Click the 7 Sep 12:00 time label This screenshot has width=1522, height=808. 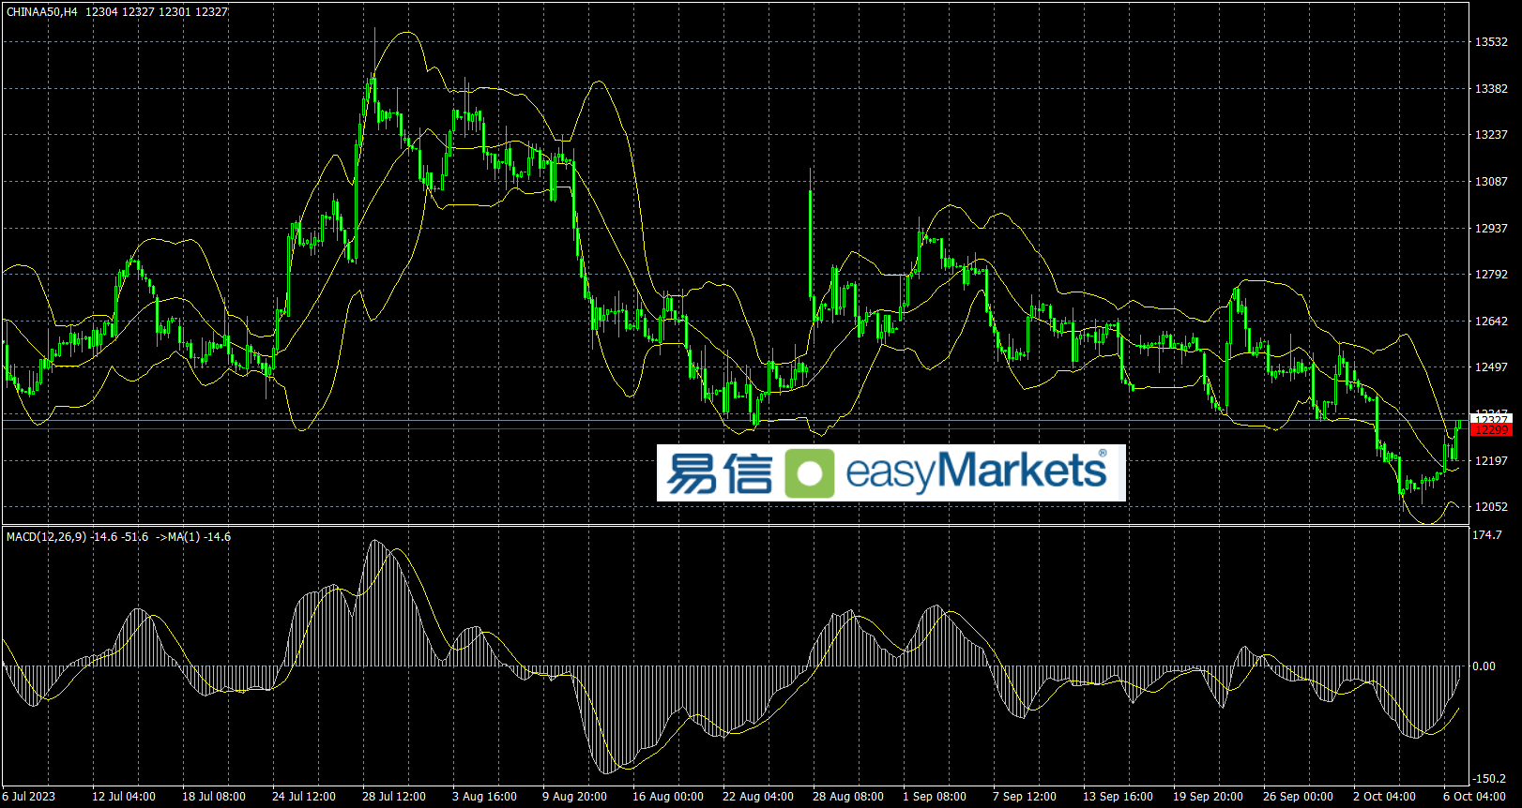1025,797
